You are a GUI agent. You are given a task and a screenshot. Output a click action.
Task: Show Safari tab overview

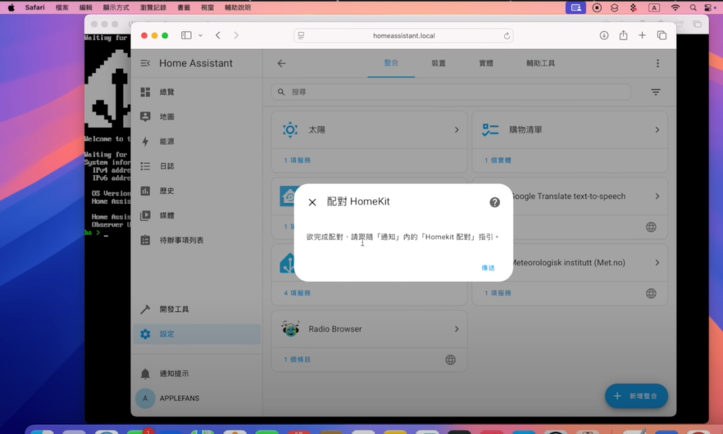[661, 35]
